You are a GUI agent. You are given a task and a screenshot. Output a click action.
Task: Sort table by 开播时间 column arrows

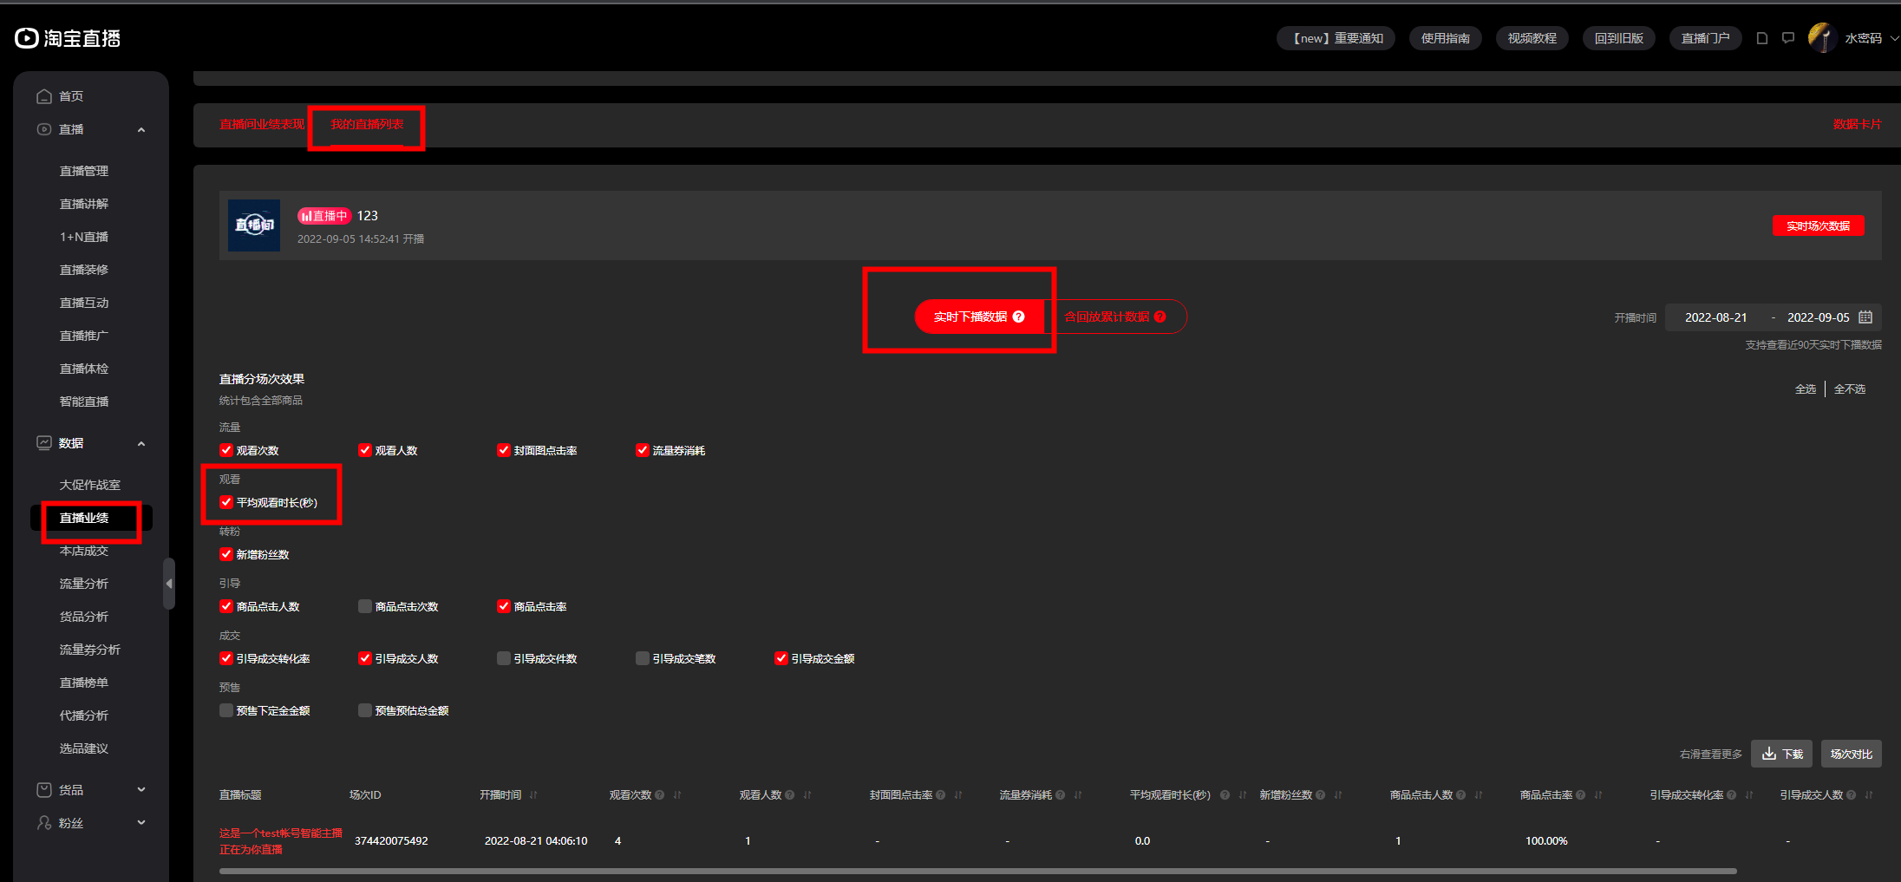pos(533,795)
